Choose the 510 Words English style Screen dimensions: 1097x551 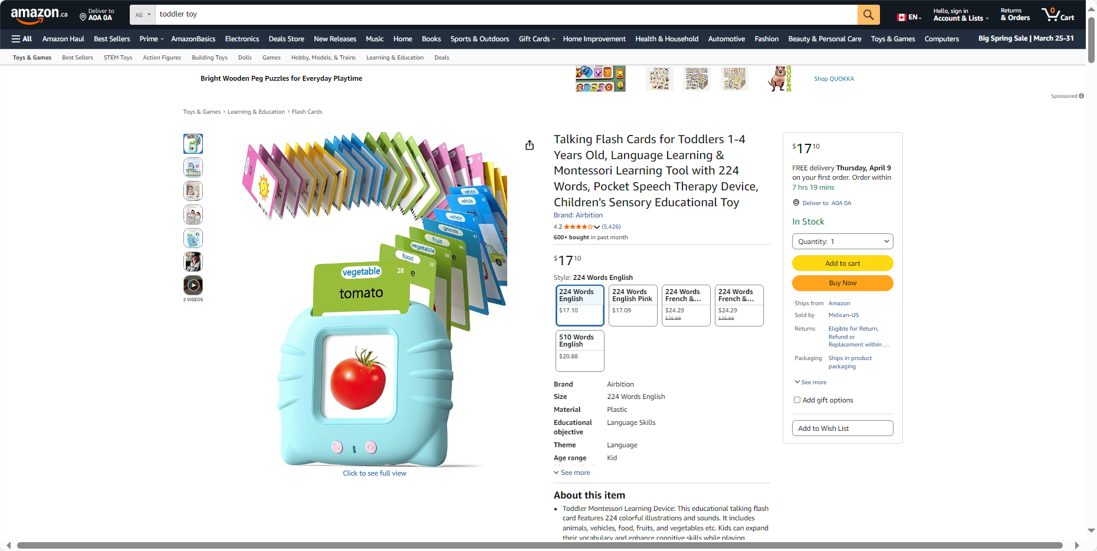(x=580, y=351)
